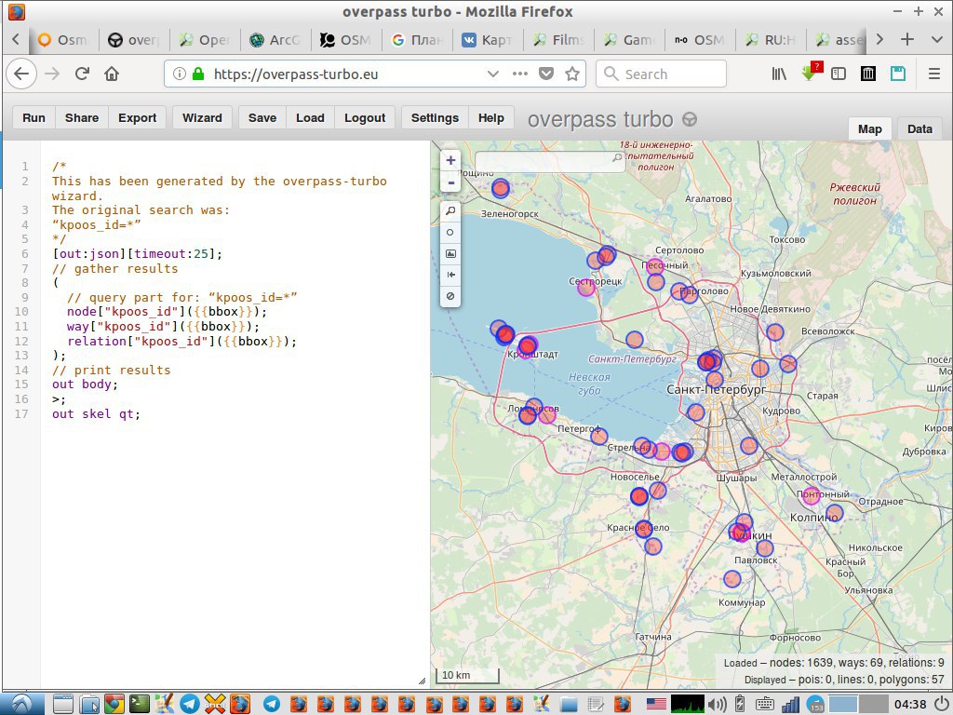Image resolution: width=953 pixels, height=715 pixels.
Task: Bookmark this page with the star icon
Action: [x=572, y=74]
